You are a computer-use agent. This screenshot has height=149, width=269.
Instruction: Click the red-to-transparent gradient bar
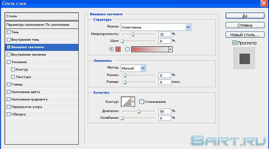(150, 49)
